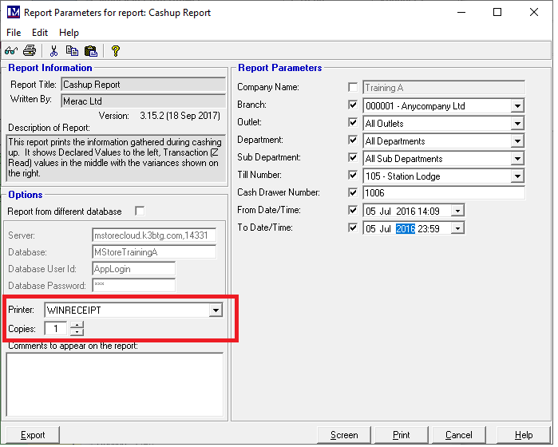Click the preview glasses toolbar icon
558x447 pixels.
tap(11, 51)
